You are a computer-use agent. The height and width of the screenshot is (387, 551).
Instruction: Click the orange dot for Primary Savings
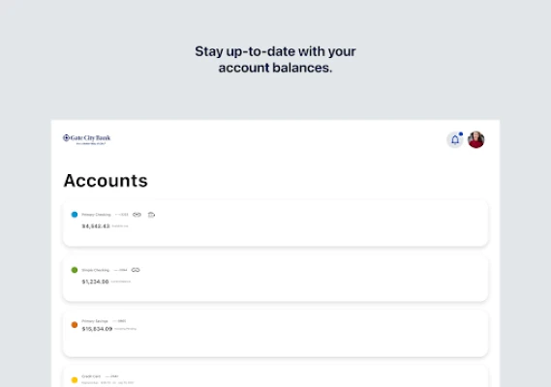[x=75, y=325]
